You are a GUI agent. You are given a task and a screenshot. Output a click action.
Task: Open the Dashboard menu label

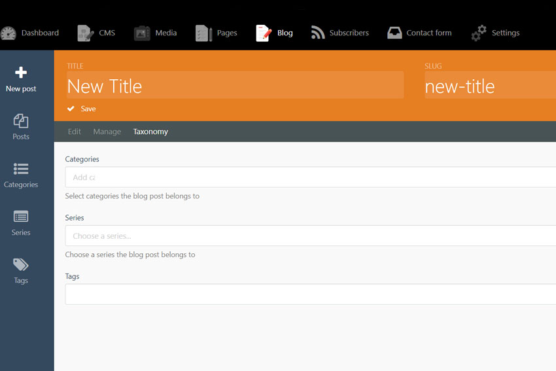pyautogui.click(x=40, y=33)
